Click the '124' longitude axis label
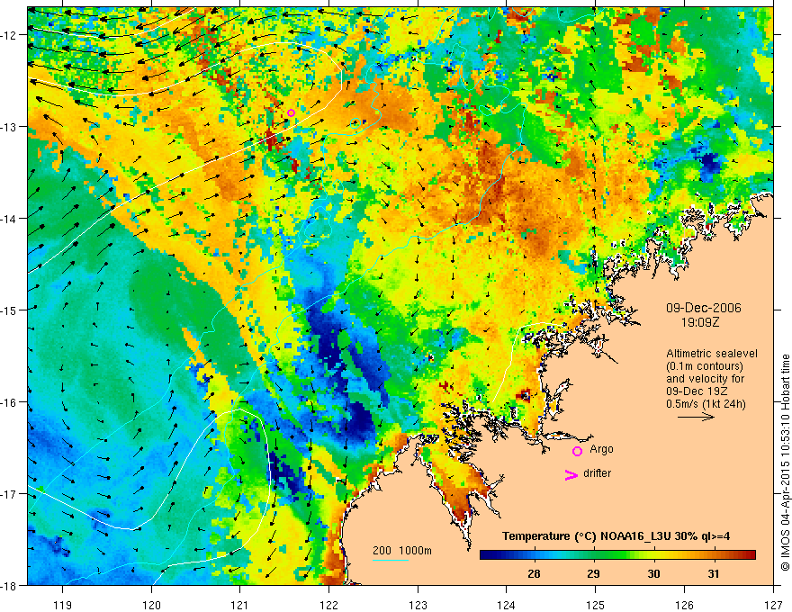 (x=507, y=605)
